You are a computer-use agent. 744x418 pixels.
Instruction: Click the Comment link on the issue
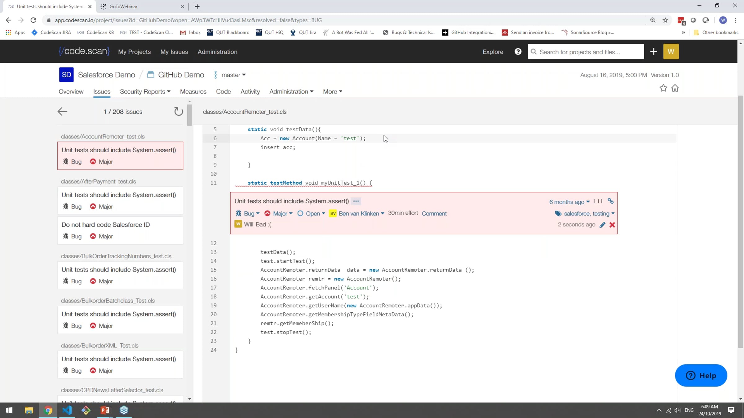tap(434, 213)
